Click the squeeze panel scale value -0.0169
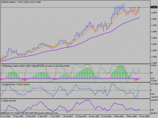The width and height of the screenshot is (158, 118). 154,81
